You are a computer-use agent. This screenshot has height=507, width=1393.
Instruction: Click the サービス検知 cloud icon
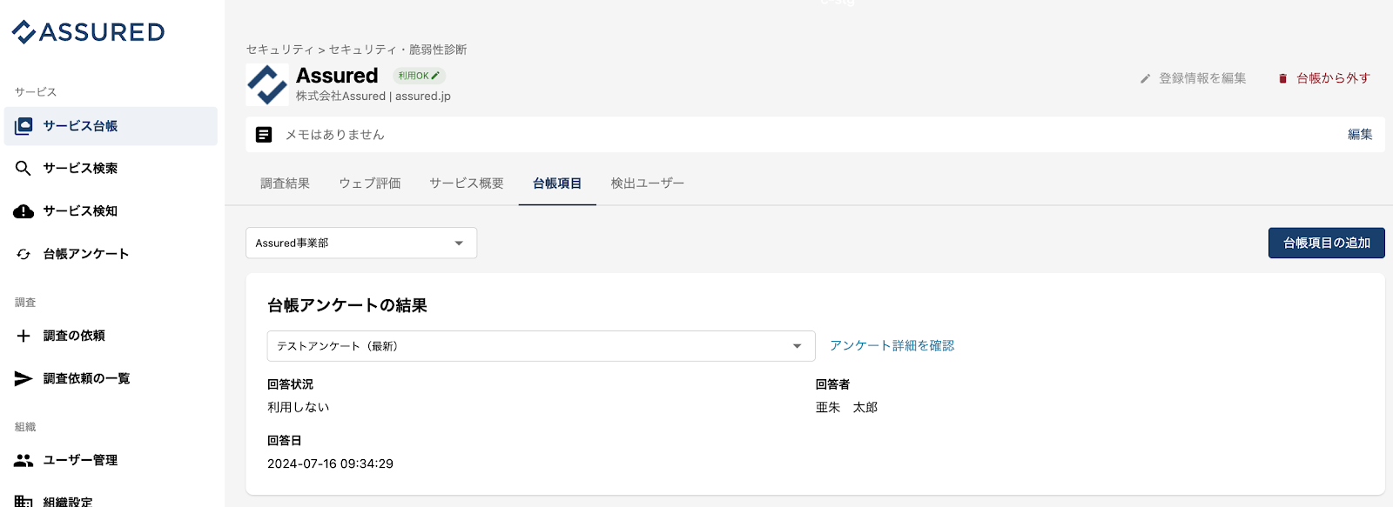point(24,211)
